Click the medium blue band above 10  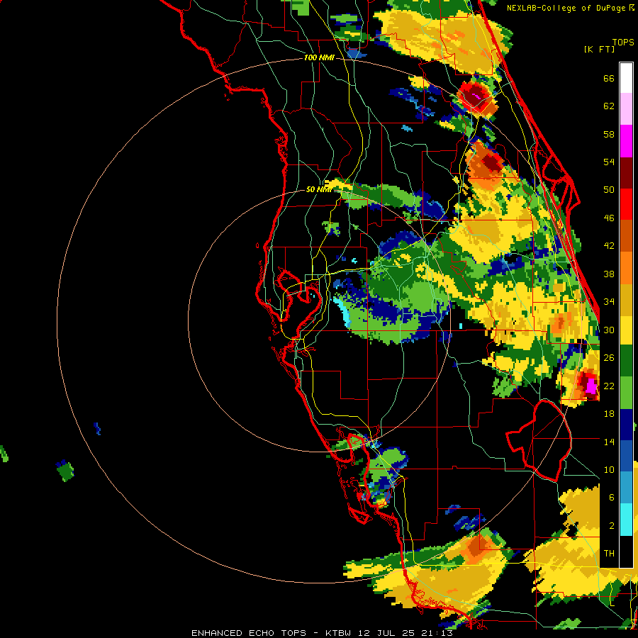tap(626, 456)
